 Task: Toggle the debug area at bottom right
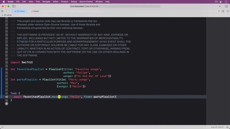pos(227,127)
